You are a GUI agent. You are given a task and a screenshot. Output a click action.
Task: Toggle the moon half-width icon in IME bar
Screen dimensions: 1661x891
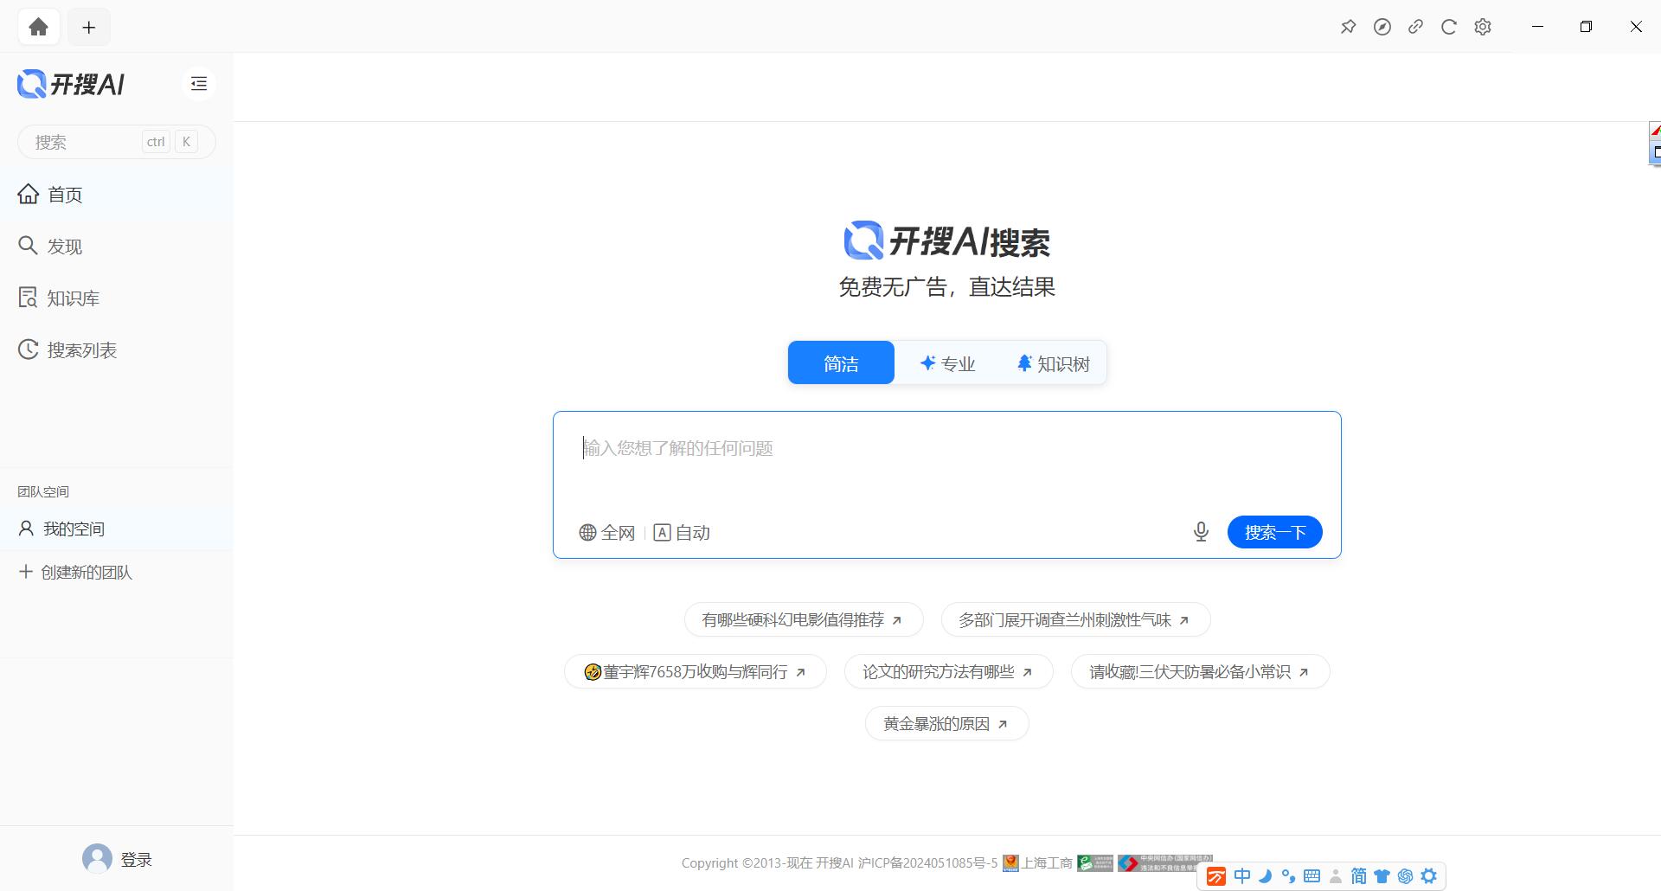click(x=1266, y=876)
